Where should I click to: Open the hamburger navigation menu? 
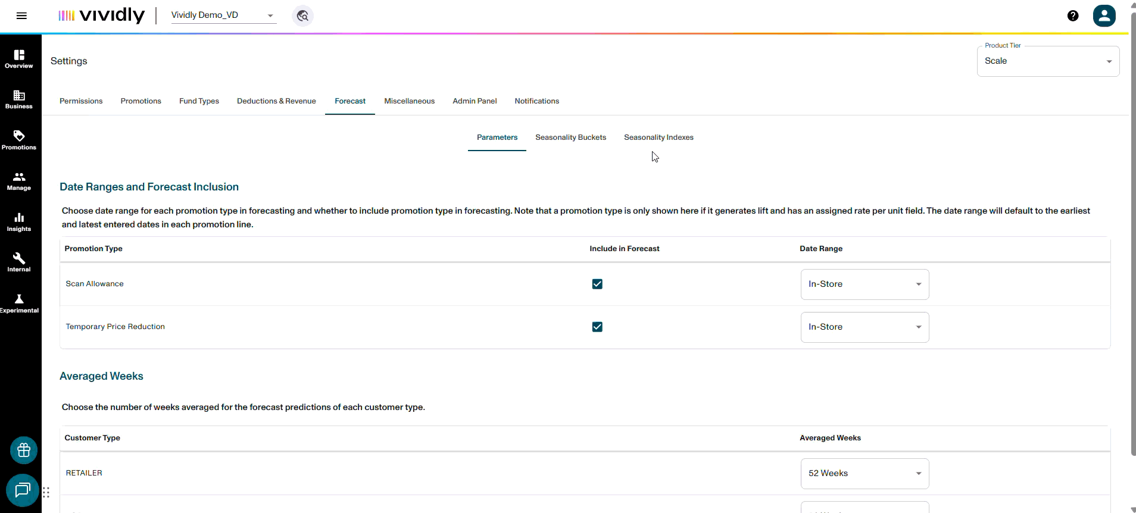pos(21,15)
